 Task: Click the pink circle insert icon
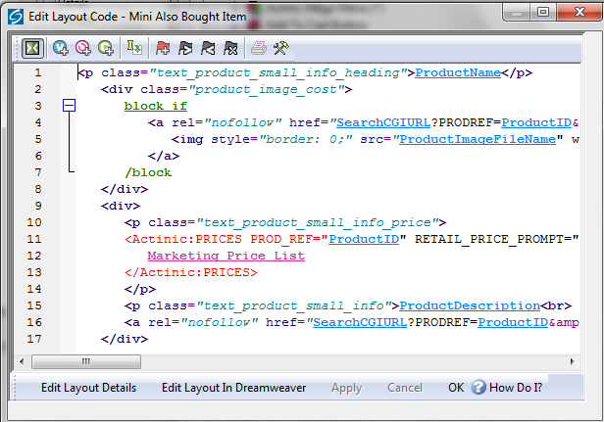pos(83,47)
